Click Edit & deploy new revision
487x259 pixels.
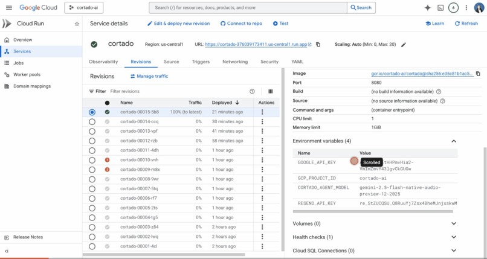pyautogui.click(x=179, y=24)
